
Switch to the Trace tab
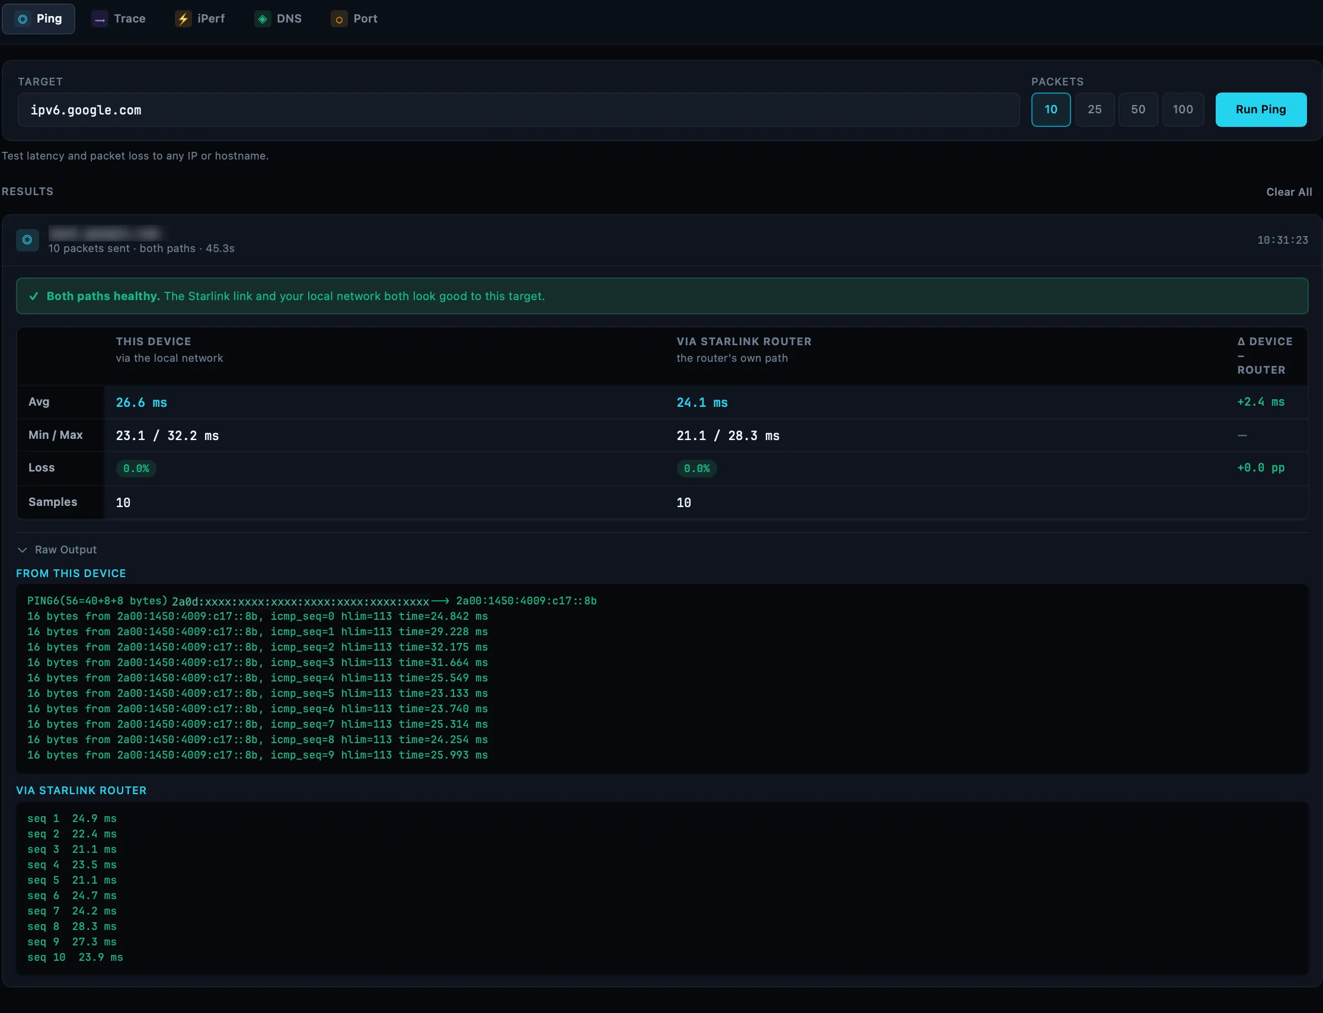(x=119, y=19)
